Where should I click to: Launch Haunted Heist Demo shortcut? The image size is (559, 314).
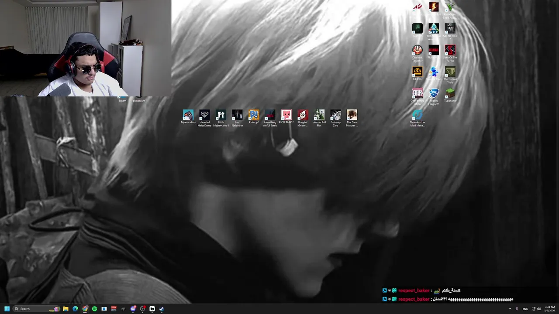[x=204, y=118]
